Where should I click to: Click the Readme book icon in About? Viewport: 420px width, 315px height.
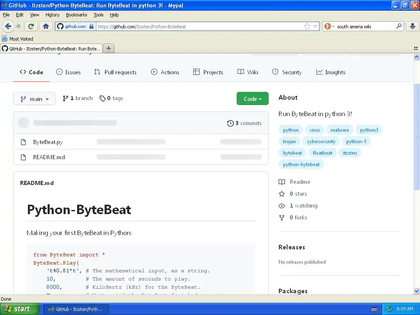point(282,182)
